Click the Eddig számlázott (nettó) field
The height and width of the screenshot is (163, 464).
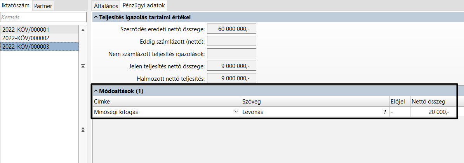232,41
